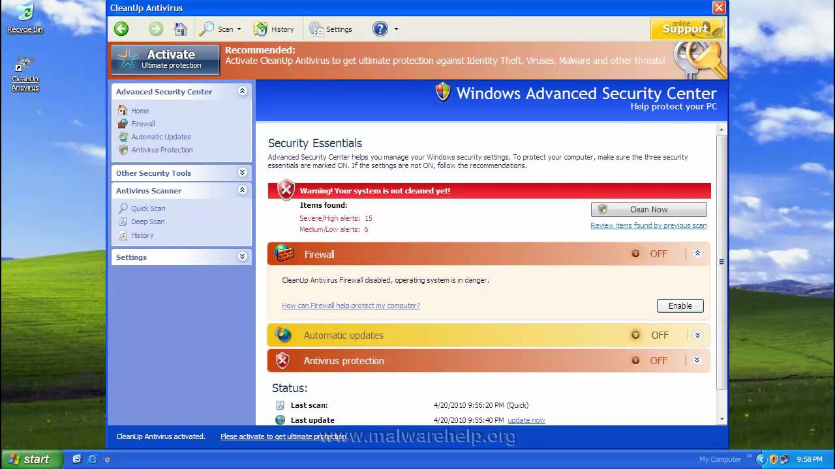Viewport: 835px width, 469px height.
Task: Expand hidden system tray icons arrow
Action: click(x=761, y=459)
